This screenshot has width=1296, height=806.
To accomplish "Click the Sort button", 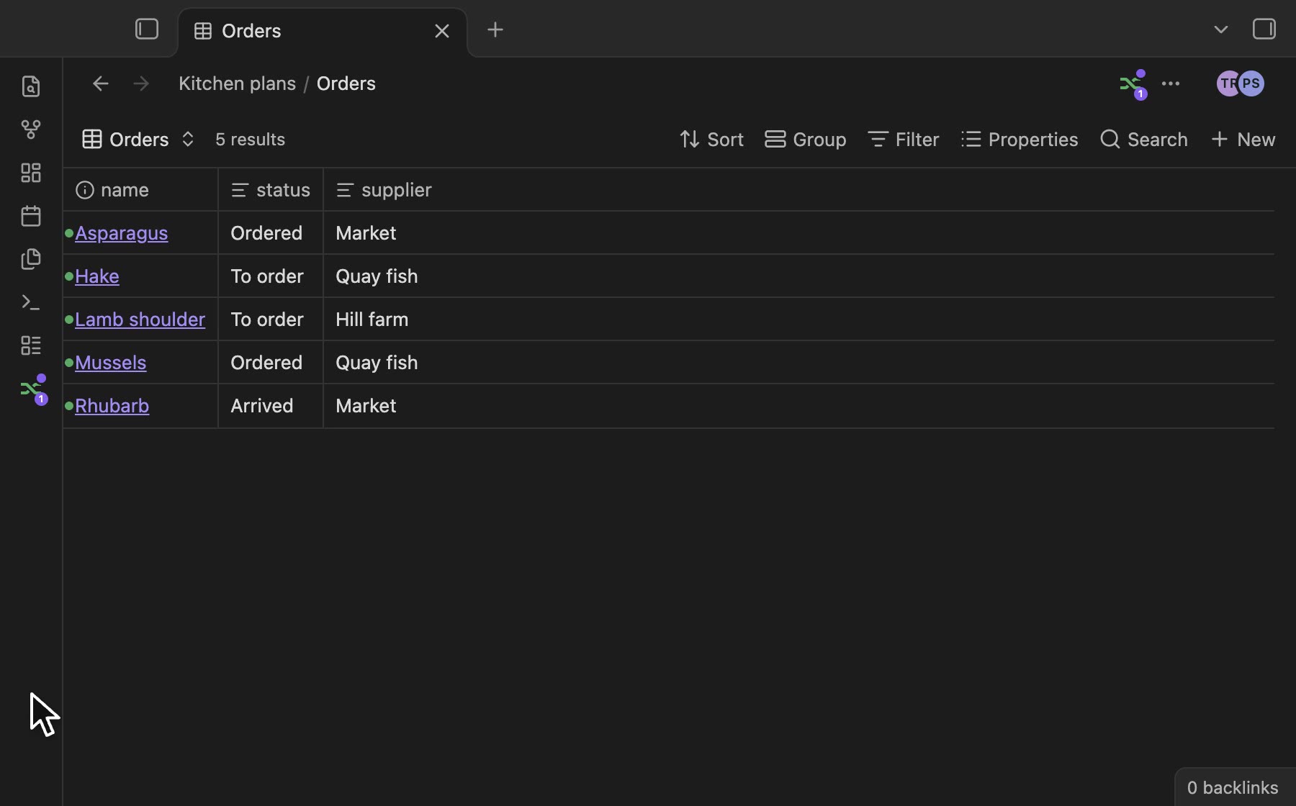I will 711,140.
